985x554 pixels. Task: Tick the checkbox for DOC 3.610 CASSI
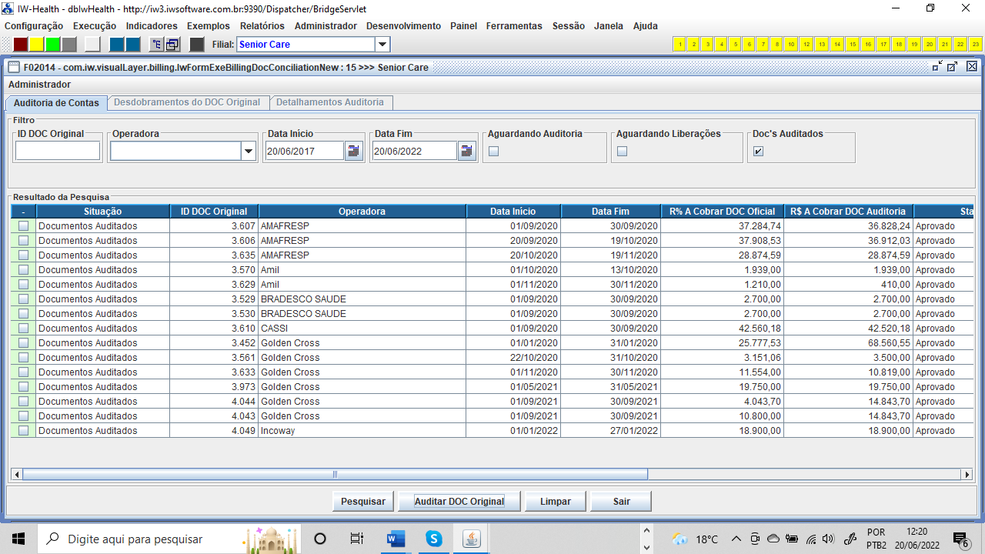coord(23,329)
